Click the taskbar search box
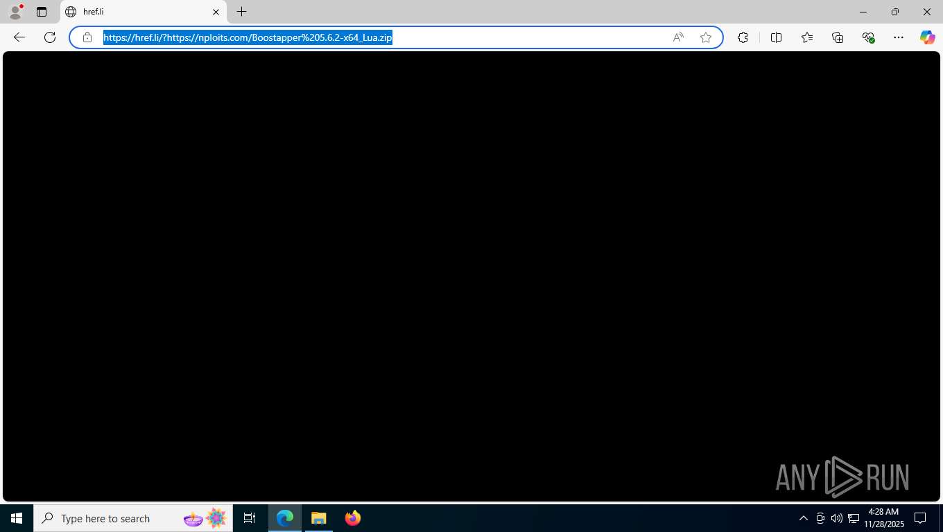The width and height of the screenshot is (943, 532). point(133,518)
